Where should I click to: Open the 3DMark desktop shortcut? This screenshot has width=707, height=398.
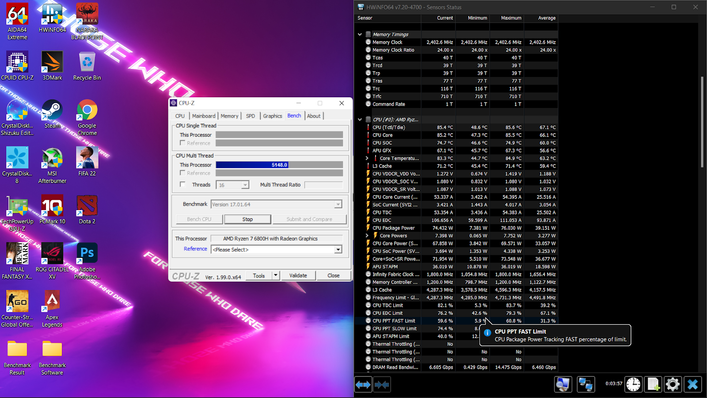click(x=52, y=65)
